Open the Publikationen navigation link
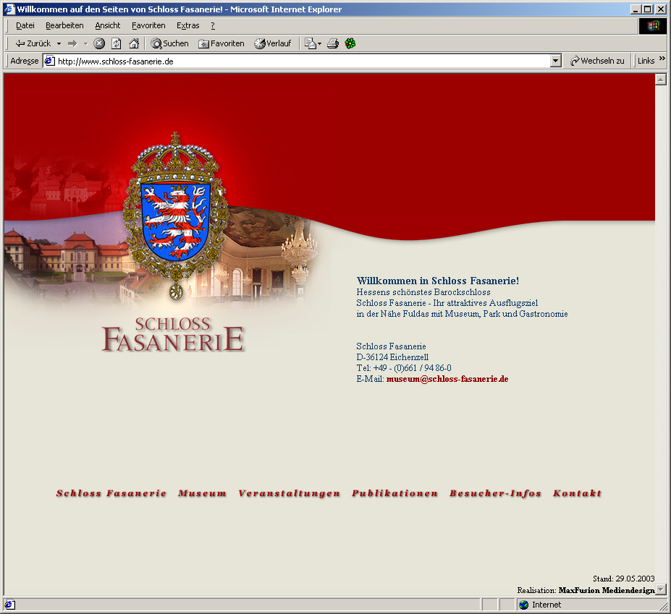This screenshot has width=671, height=614. pyautogui.click(x=395, y=493)
